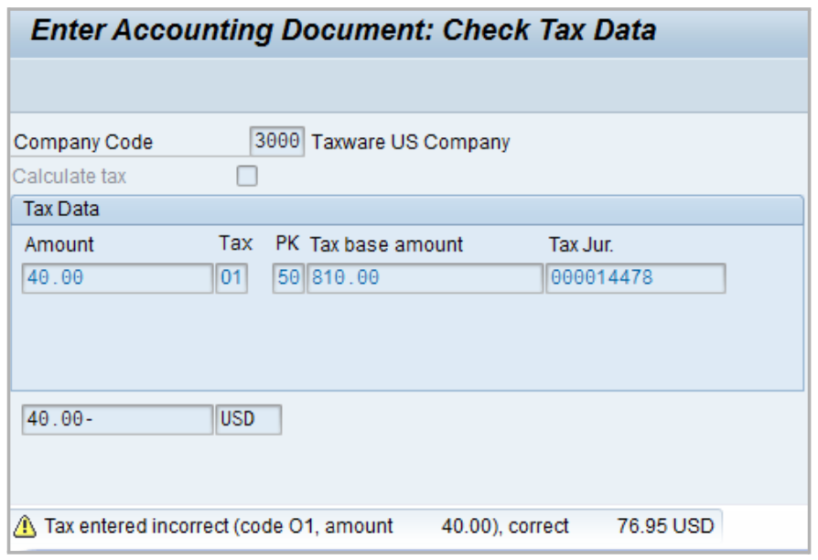Select the USD currency field
Screen dimensions: 818x560
pos(248,420)
